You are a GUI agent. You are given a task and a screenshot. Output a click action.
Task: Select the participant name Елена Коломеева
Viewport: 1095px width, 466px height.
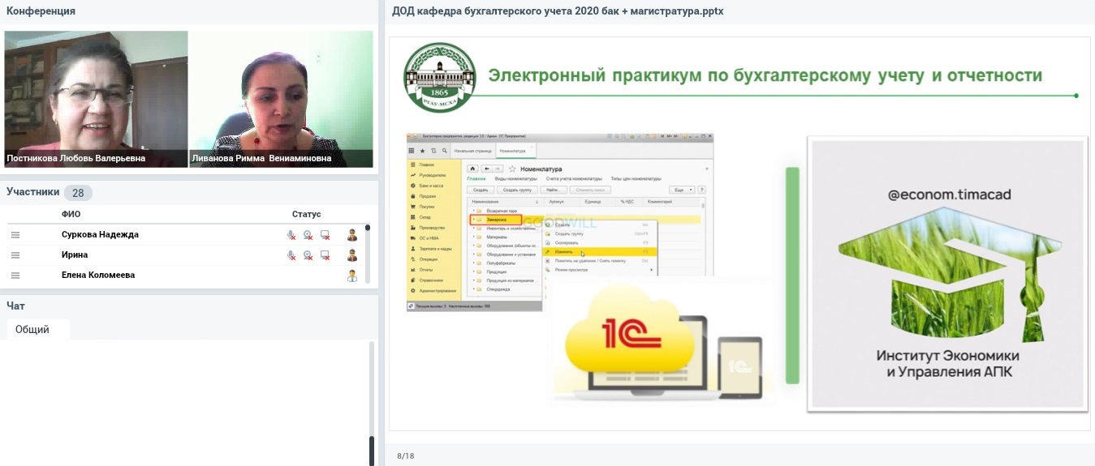[x=98, y=276]
